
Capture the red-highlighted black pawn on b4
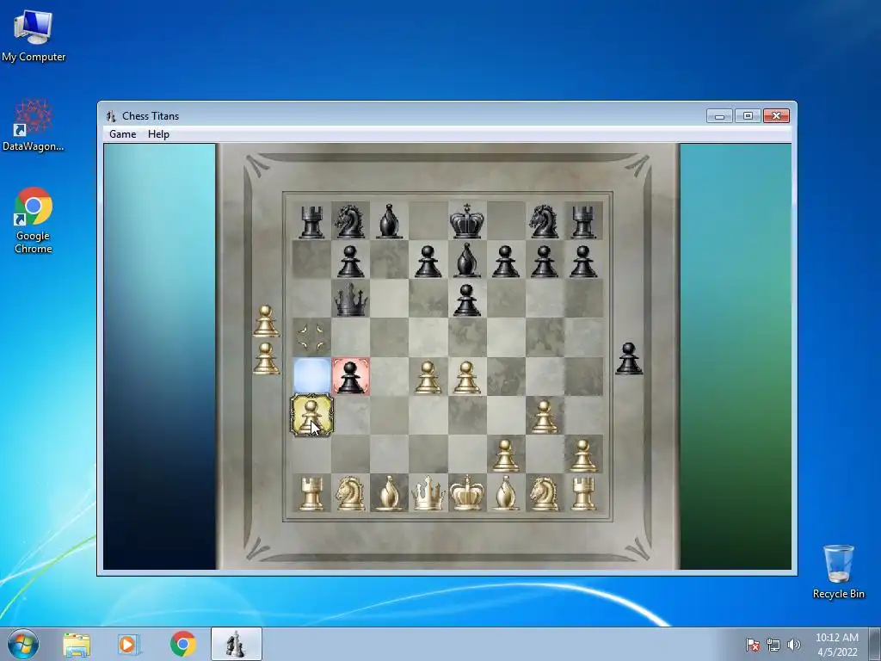pos(351,376)
